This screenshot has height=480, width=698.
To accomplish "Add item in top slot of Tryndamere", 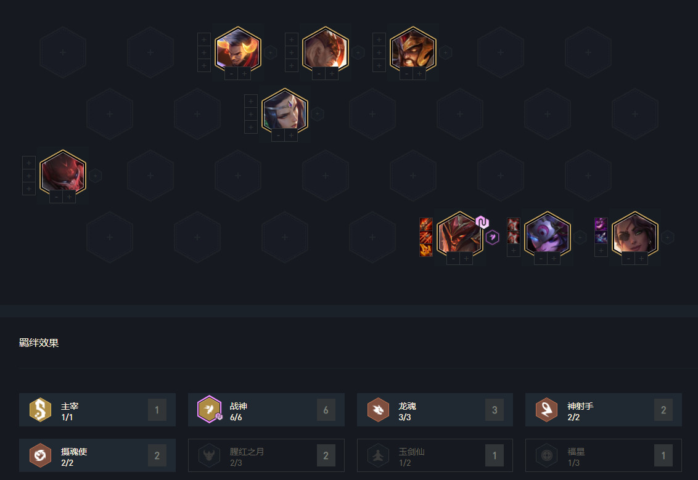I will click(x=379, y=39).
